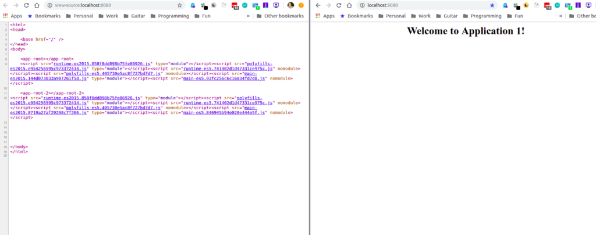This screenshot has height=235, width=596.
Task: Open Programming bookmark folder in view-source window
Action: (x=169, y=16)
